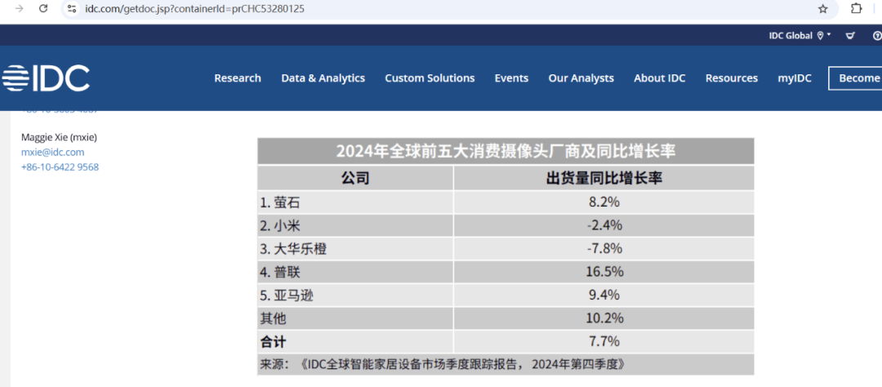Screen dimensions: 882x387
Task: Open the IDC Global region dropdown
Action: 800,35
